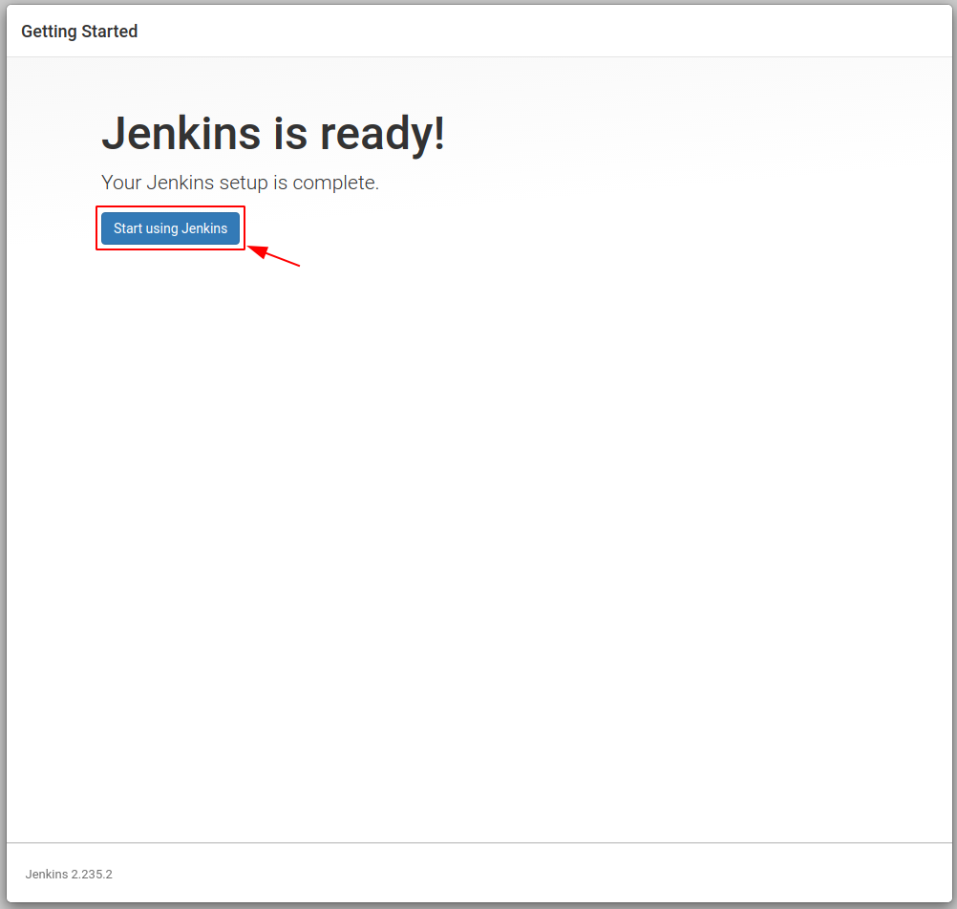The image size is (957, 909).
Task: Select the phrase Your Jenkins setup is complete
Action: click(x=239, y=183)
